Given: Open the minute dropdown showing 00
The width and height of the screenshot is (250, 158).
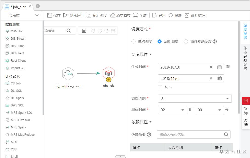Looking at the screenshot, I should click(209, 110).
